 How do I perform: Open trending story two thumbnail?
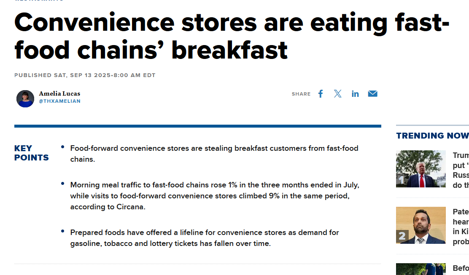click(420, 225)
